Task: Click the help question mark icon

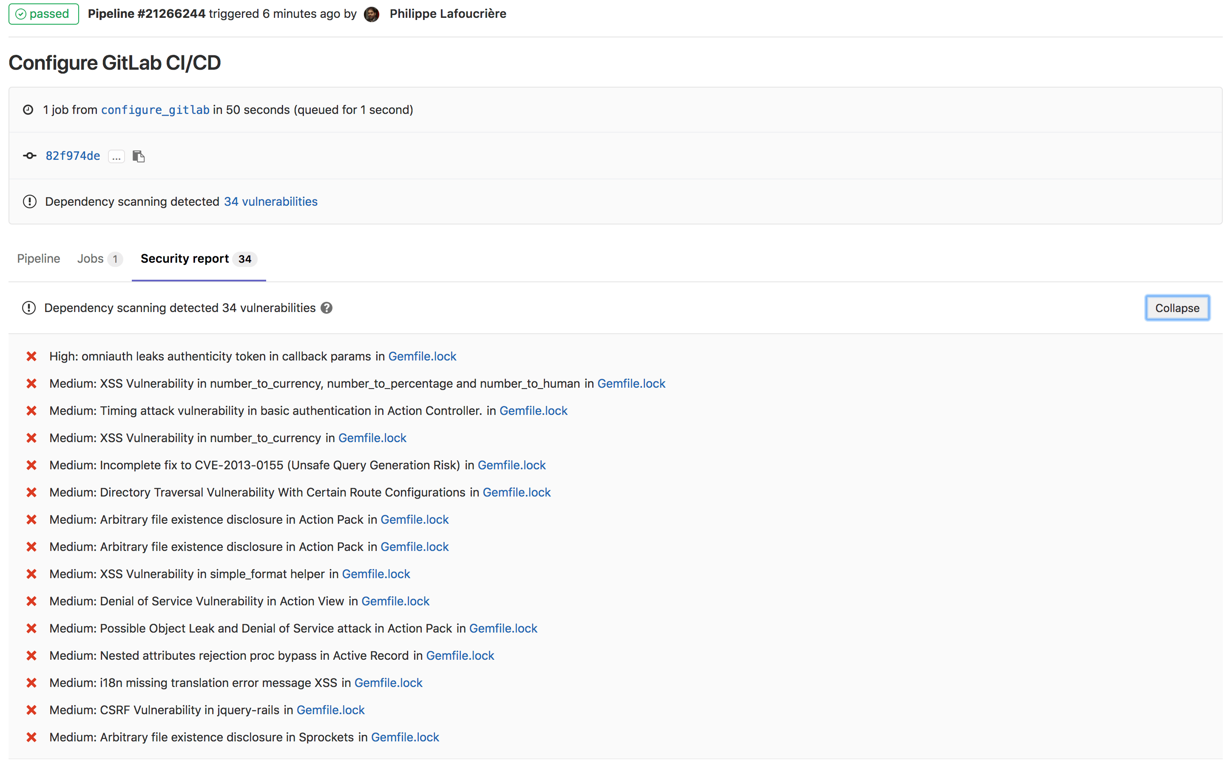Action: [327, 308]
